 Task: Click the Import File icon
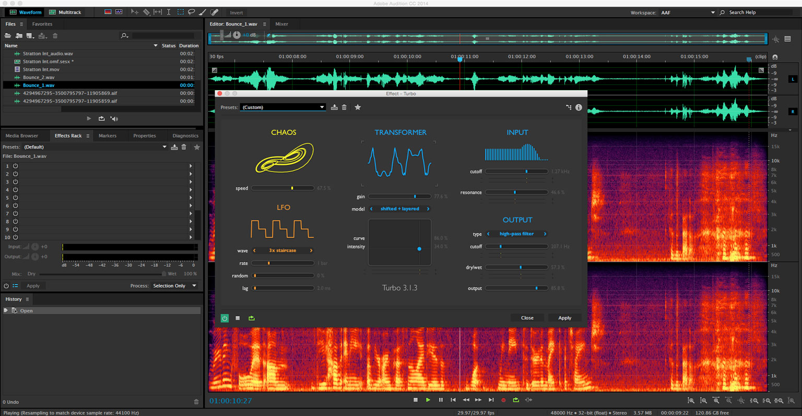[19, 35]
